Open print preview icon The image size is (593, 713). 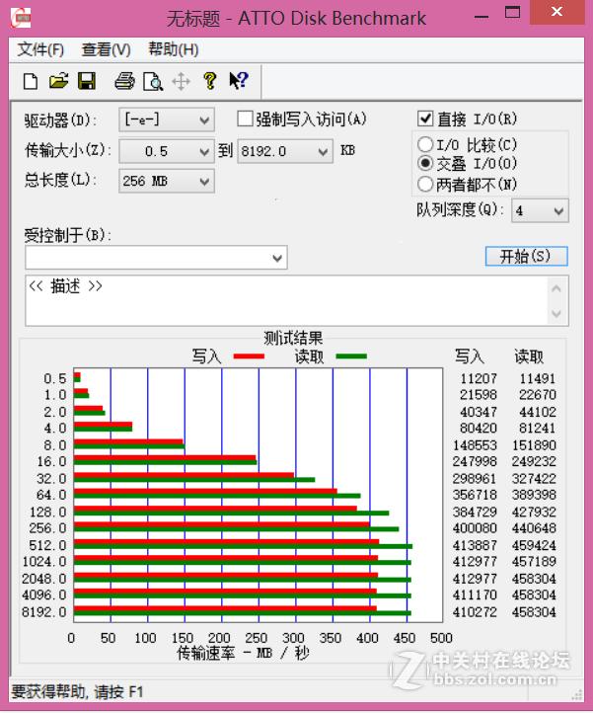point(153,82)
